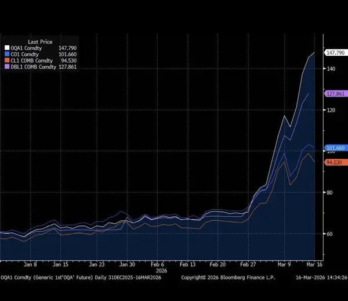Click the blue 101.660 price tag
This screenshot has height=301, width=348.
[x=336, y=148]
